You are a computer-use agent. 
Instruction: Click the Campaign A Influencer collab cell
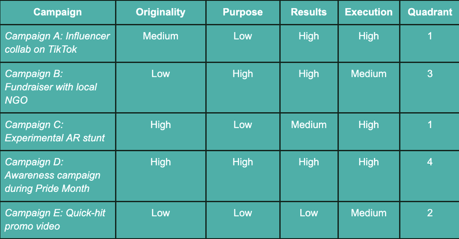[57, 42]
